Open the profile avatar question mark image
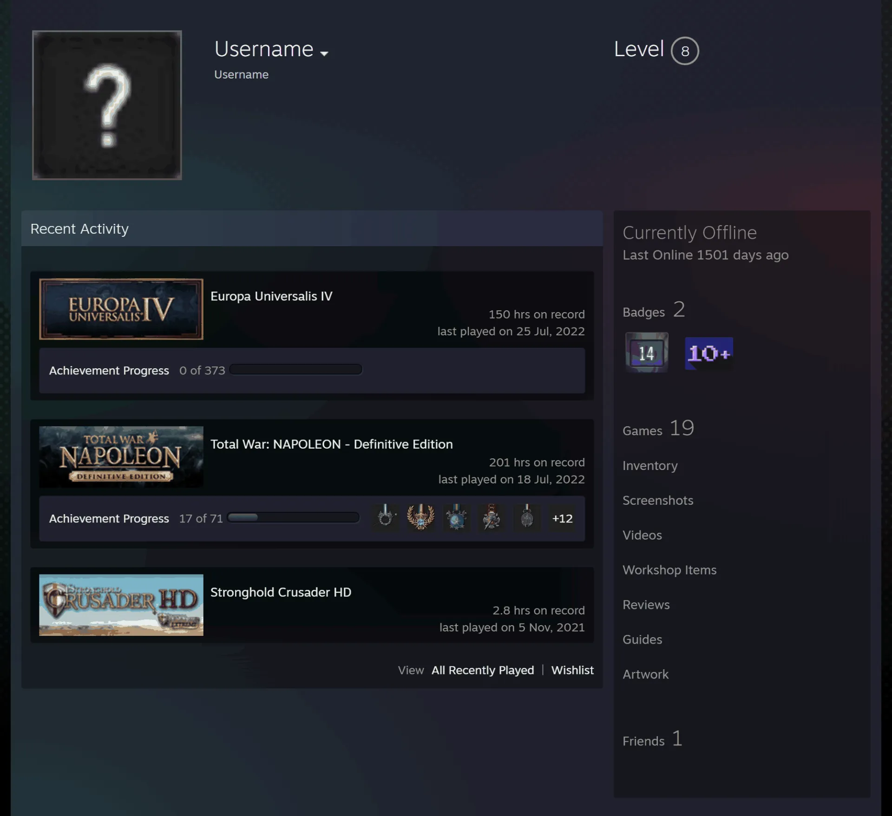Image resolution: width=892 pixels, height=816 pixels. point(107,105)
